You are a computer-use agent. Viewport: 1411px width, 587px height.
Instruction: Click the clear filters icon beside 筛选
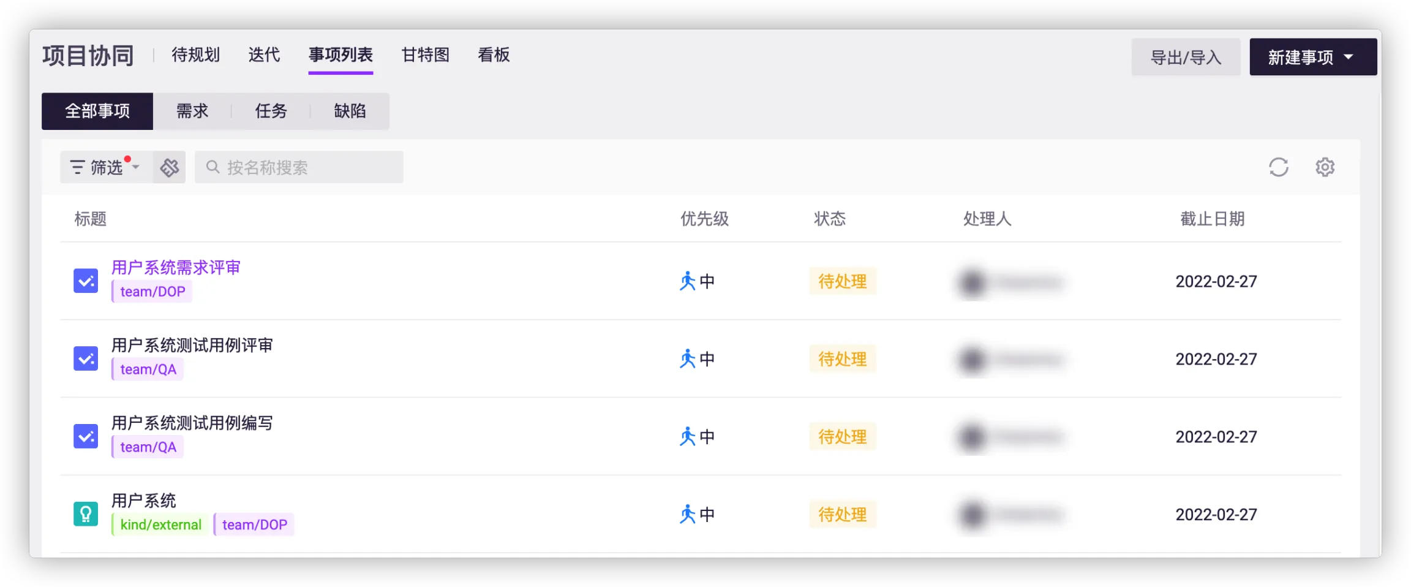170,167
